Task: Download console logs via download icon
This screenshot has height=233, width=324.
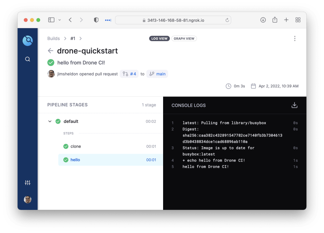Action: pos(295,105)
